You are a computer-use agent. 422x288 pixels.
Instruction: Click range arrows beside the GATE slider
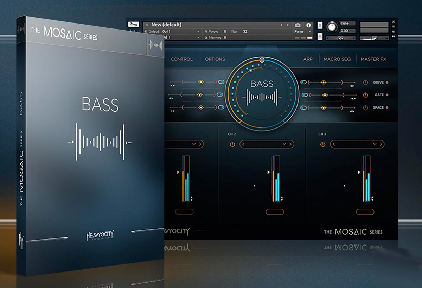click(353, 98)
